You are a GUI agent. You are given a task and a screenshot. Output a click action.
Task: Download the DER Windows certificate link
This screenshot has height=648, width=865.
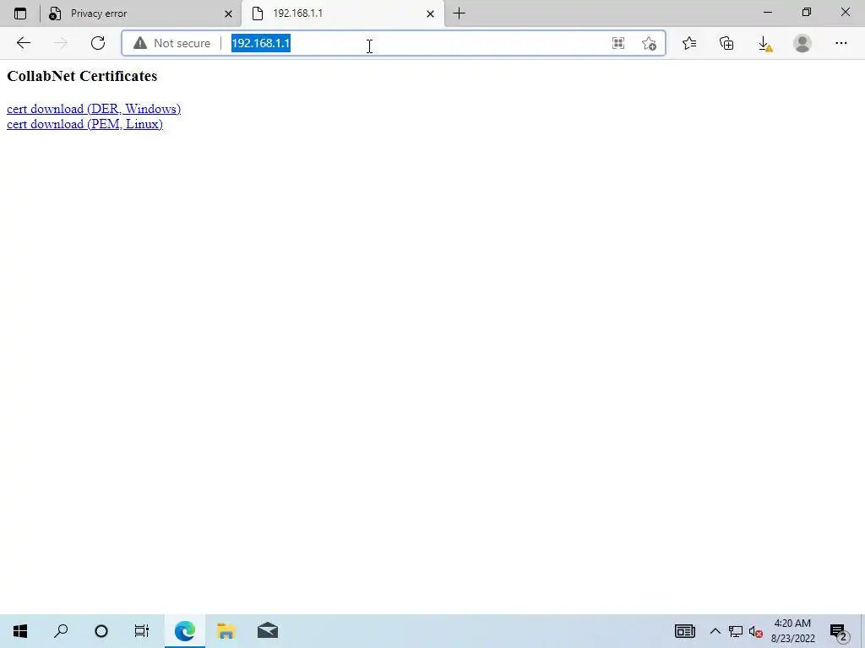(x=94, y=109)
